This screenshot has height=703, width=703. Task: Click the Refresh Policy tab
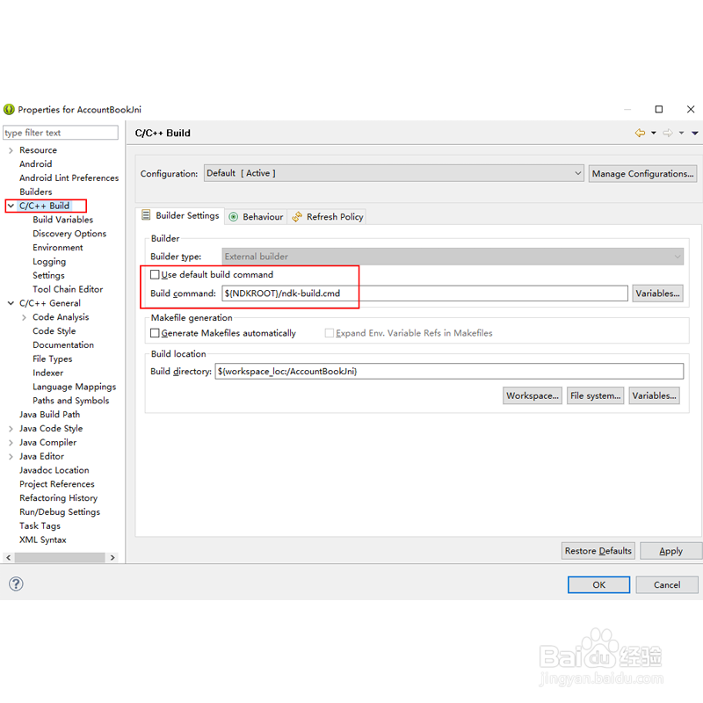coord(327,216)
